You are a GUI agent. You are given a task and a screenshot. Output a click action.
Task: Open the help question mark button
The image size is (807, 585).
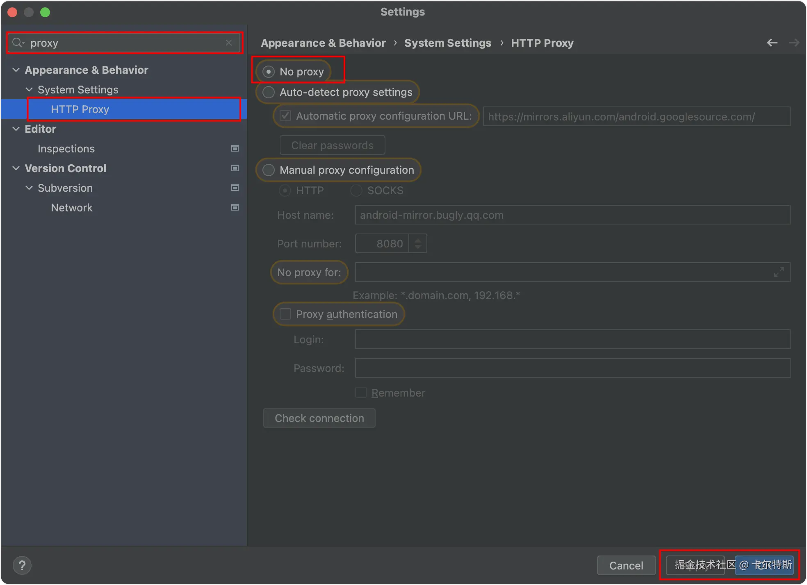coord(22,565)
